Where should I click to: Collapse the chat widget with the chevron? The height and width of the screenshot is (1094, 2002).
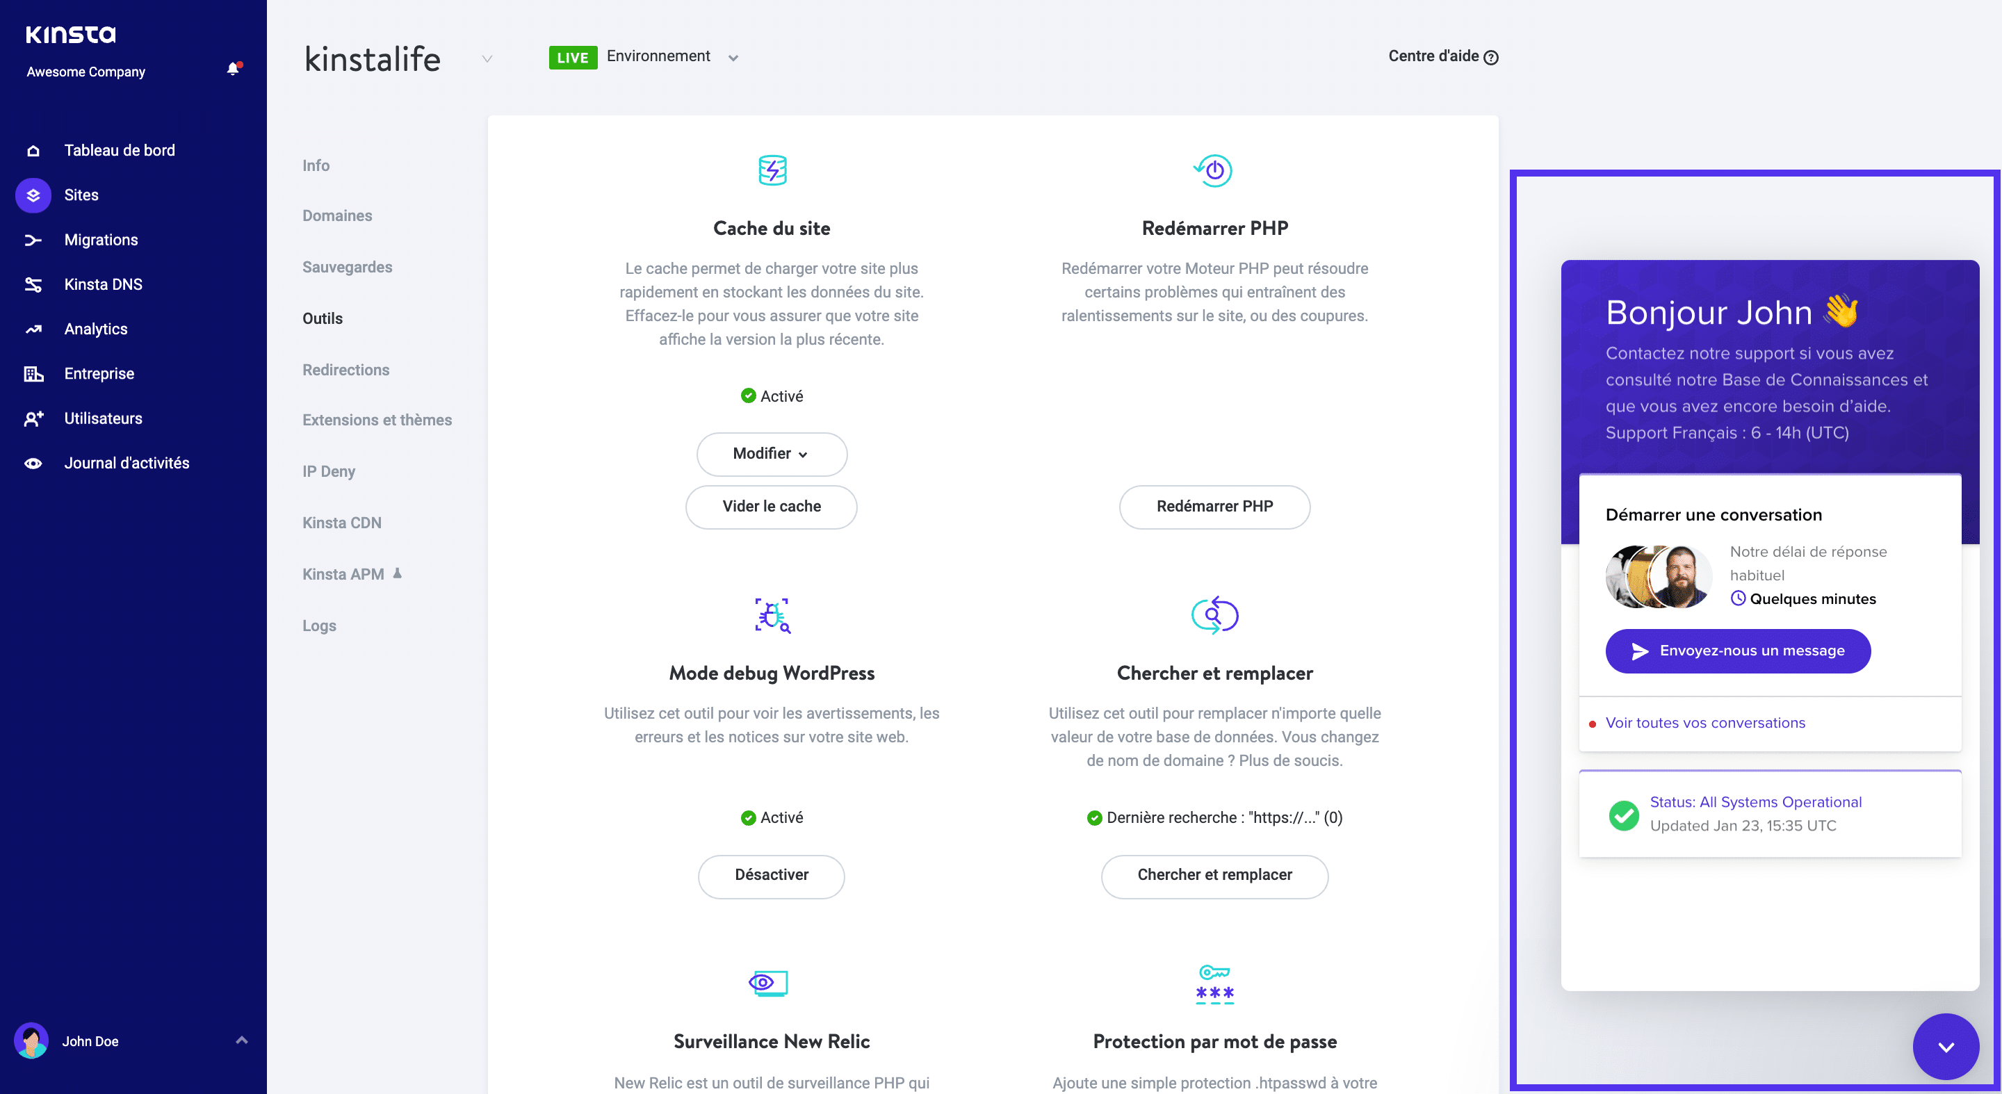(1946, 1046)
